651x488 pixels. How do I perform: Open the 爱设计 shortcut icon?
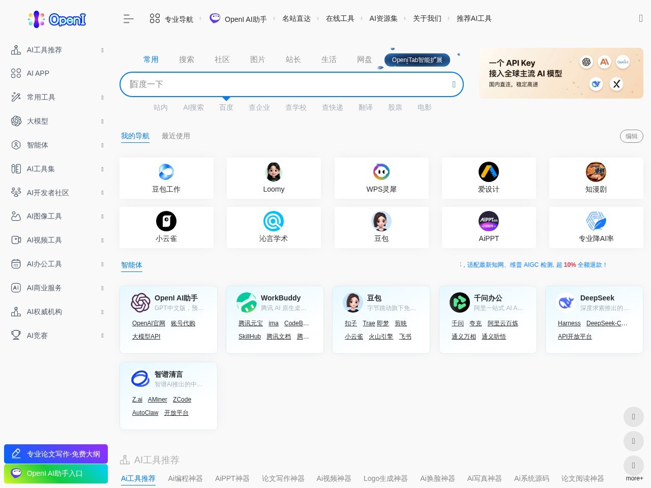point(489,172)
